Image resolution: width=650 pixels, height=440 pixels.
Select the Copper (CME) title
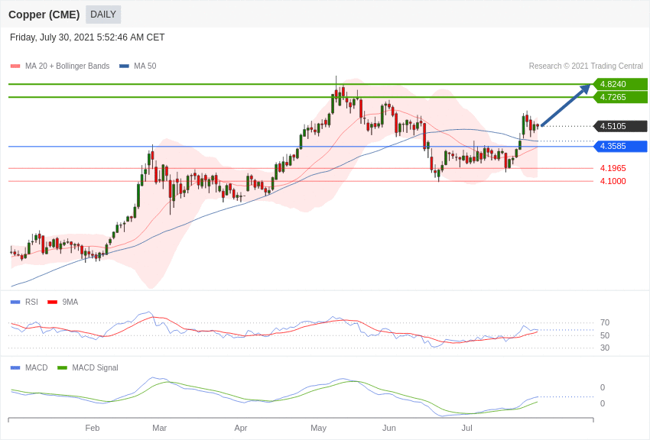(x=44, y=15)
